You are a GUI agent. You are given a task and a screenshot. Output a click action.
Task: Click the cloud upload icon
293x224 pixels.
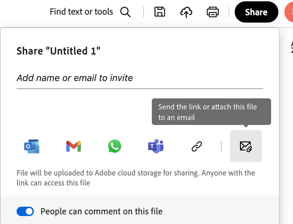[186, 12]
